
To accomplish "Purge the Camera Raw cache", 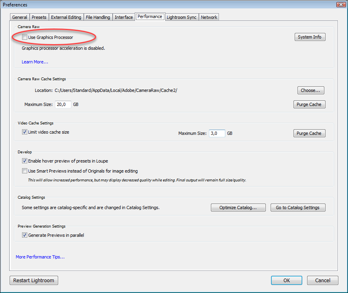I will (309, 104).
